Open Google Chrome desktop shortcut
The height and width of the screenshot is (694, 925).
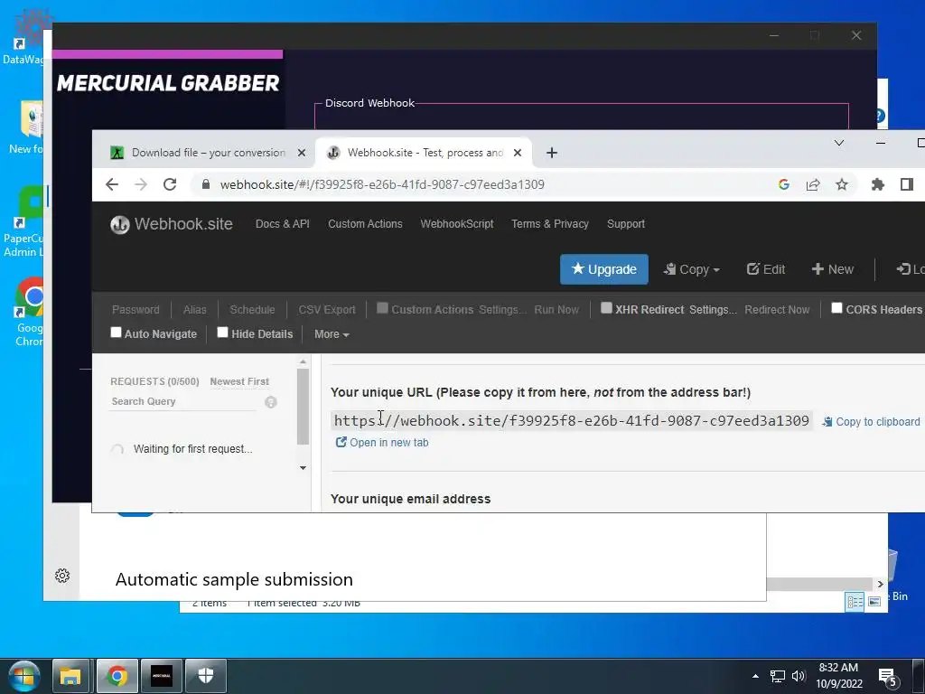[31, 312]
